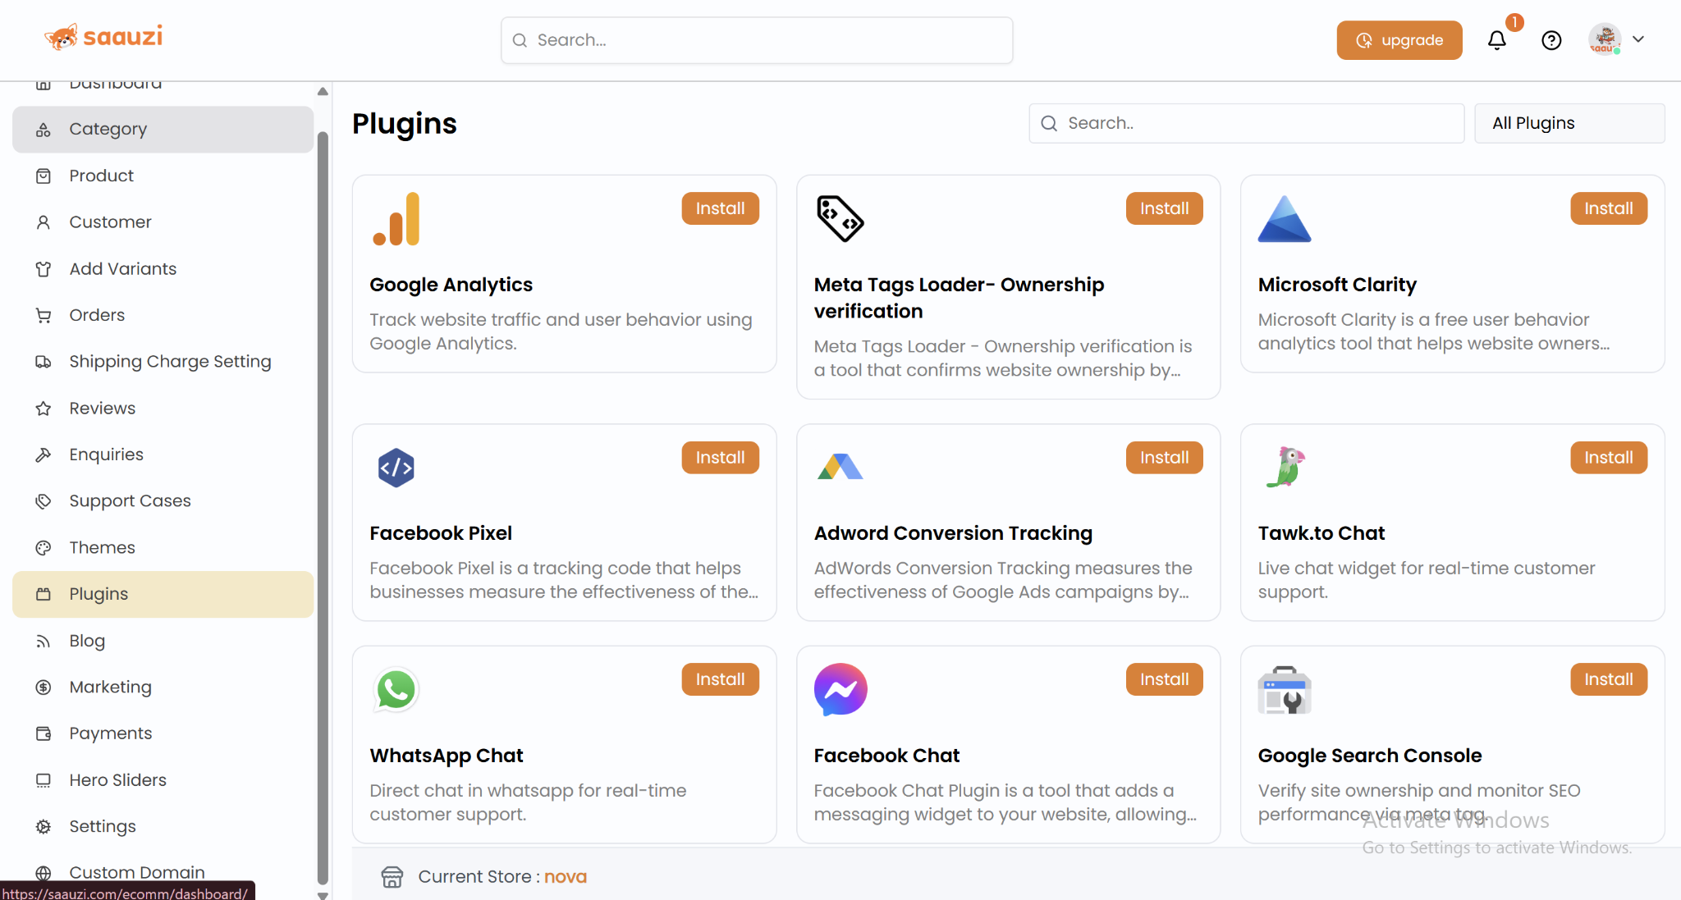The image size is (1681, 900).
Task: Click the help question mark icon
Action: (1550, 40)
